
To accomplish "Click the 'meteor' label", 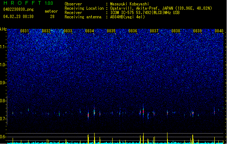I will pos(51,11).
